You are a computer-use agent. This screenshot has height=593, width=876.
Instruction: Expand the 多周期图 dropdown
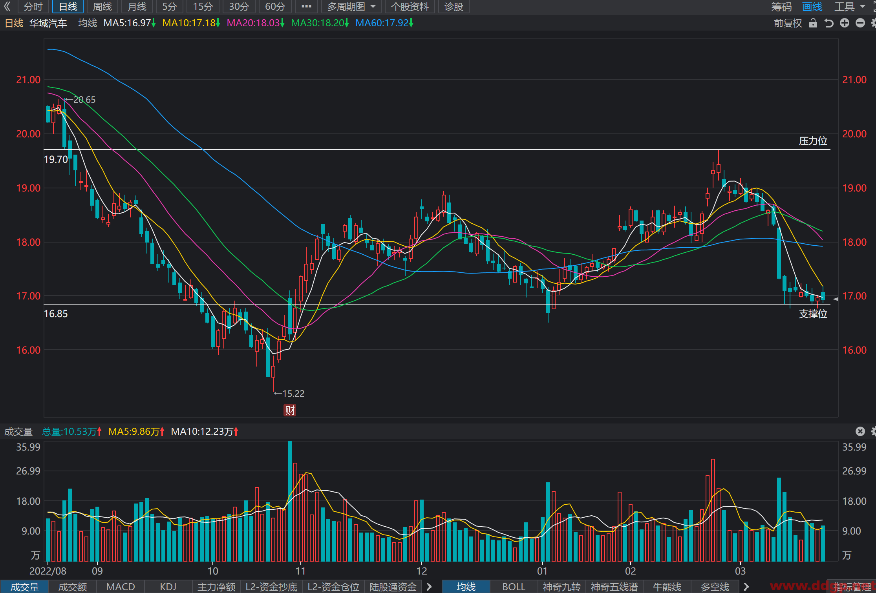[351, 6]
